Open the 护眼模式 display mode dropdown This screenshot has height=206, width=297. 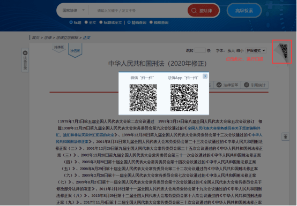click(x=256, y=50)
